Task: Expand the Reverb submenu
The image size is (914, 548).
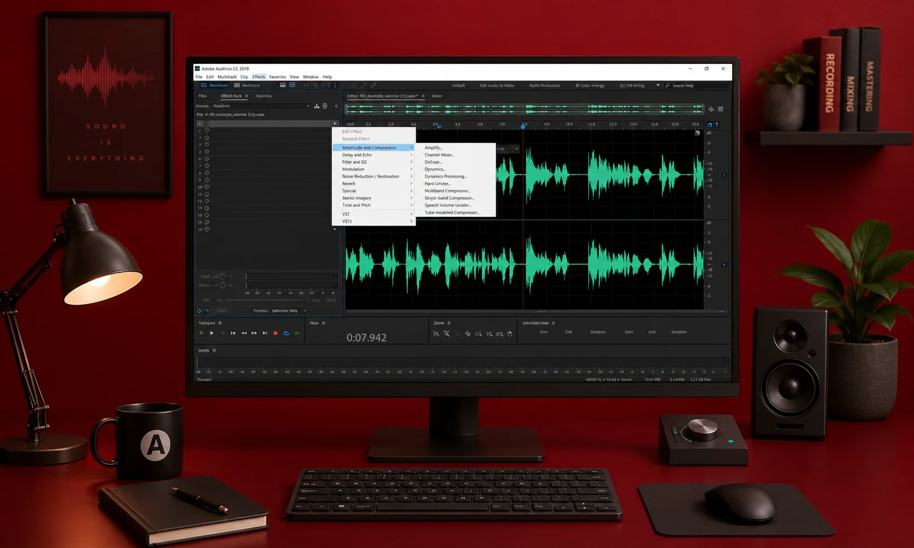Action: [374, 183]
